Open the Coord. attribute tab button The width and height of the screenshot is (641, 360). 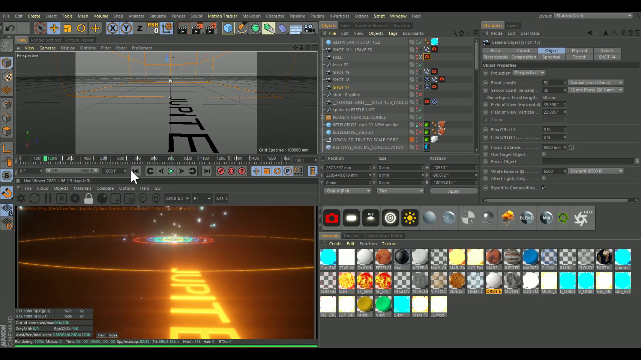click(523, 51)
